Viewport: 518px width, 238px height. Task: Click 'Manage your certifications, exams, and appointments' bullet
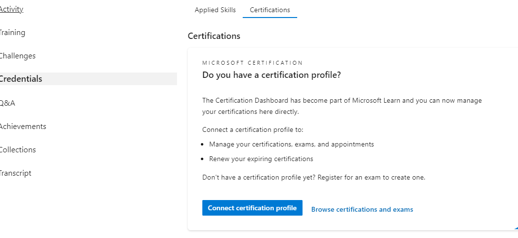click(291, 144)
